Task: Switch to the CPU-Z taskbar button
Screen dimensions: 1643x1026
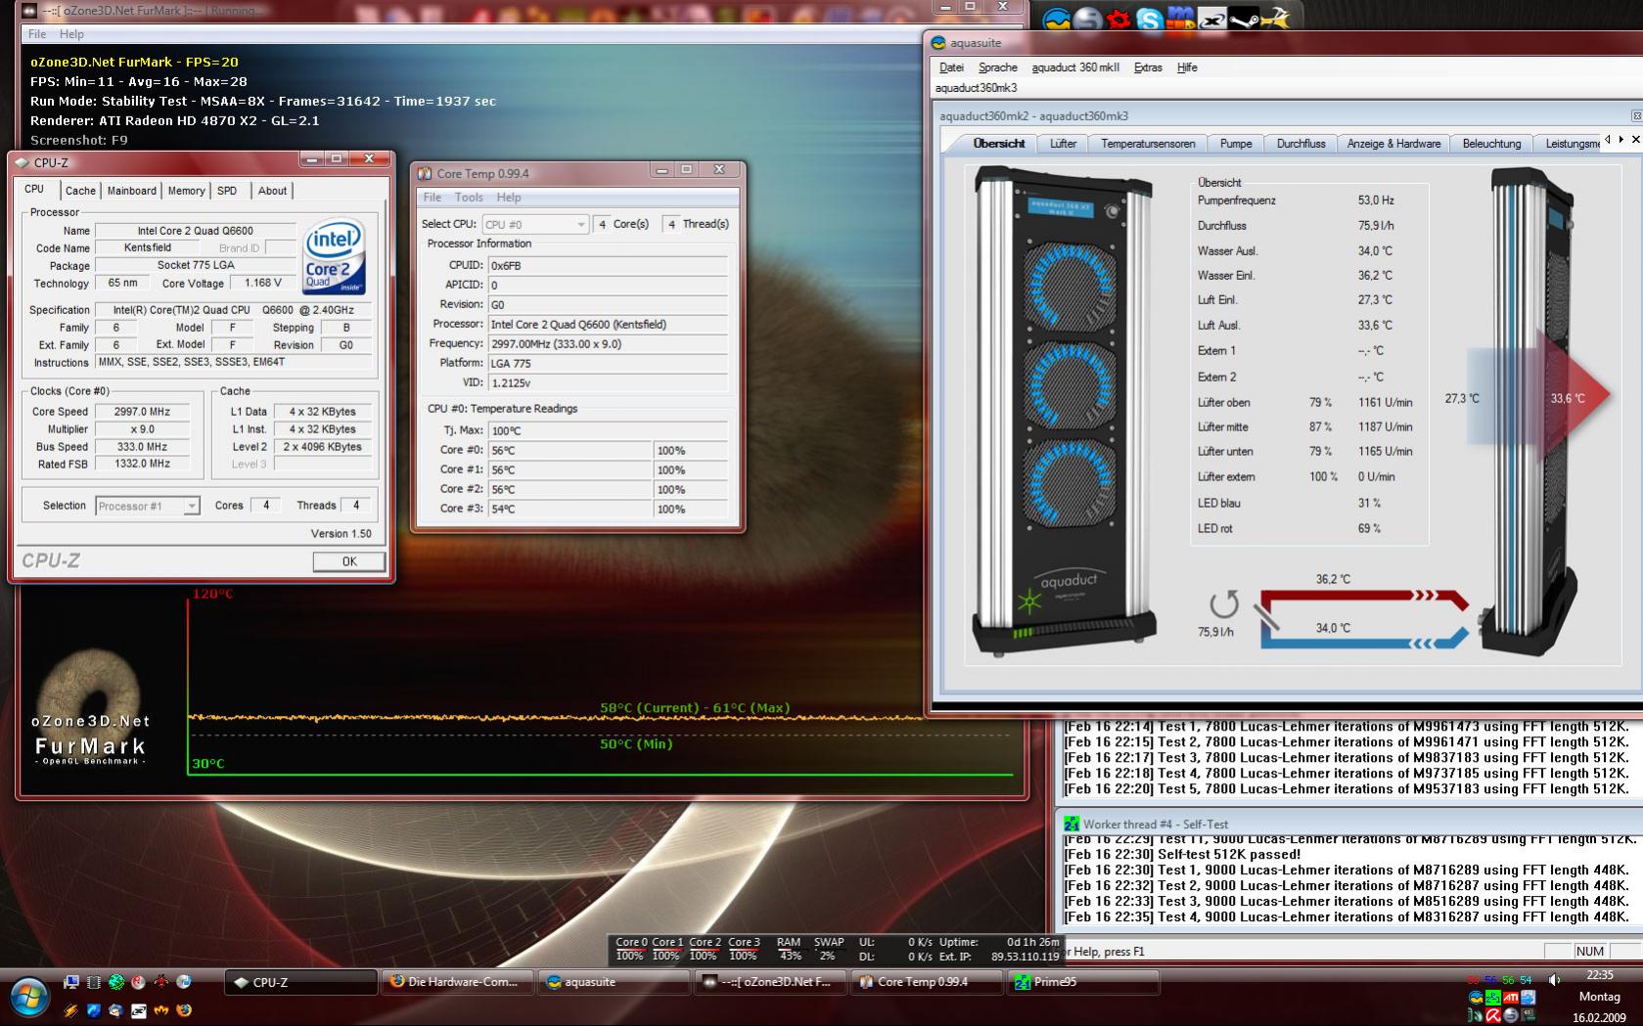Action: click(301, 982)
